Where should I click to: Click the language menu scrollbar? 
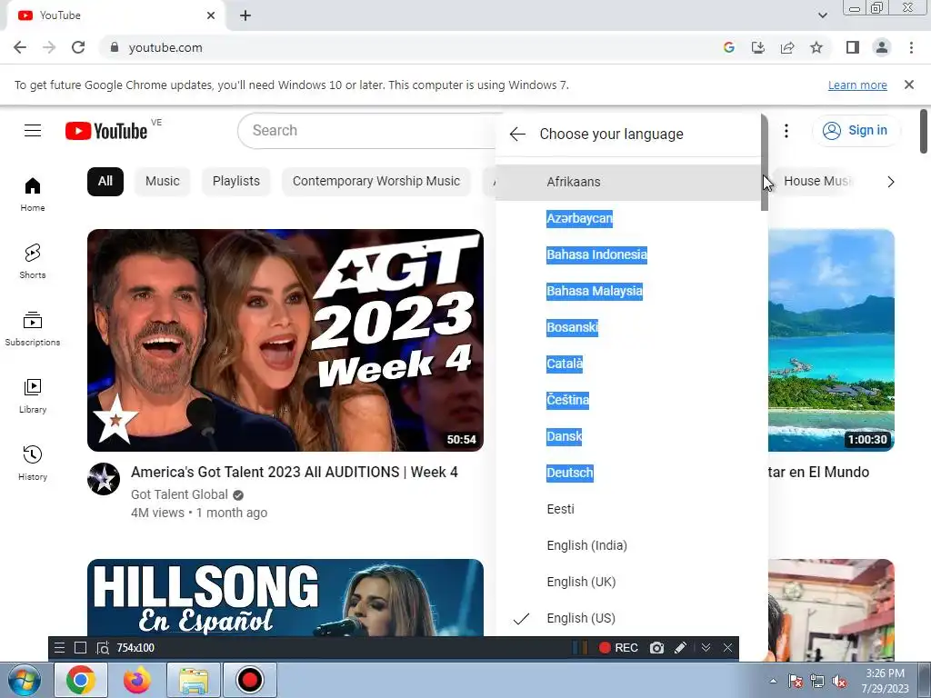[765, 164]
